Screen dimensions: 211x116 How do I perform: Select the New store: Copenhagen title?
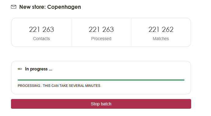(50, 7)
